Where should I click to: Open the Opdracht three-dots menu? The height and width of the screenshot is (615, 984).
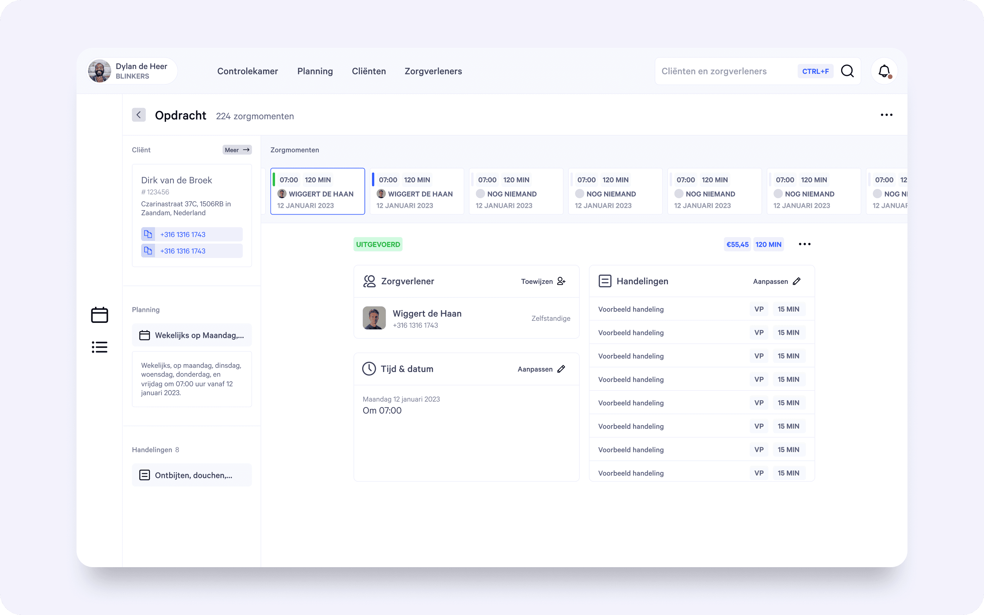886,115
